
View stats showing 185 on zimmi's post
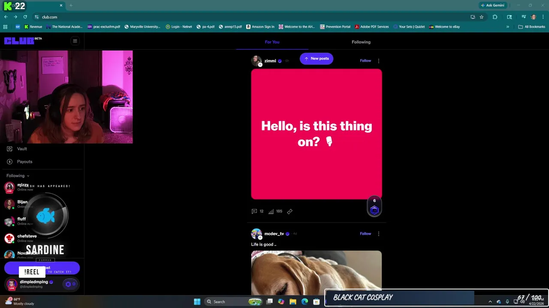(275, 211)
